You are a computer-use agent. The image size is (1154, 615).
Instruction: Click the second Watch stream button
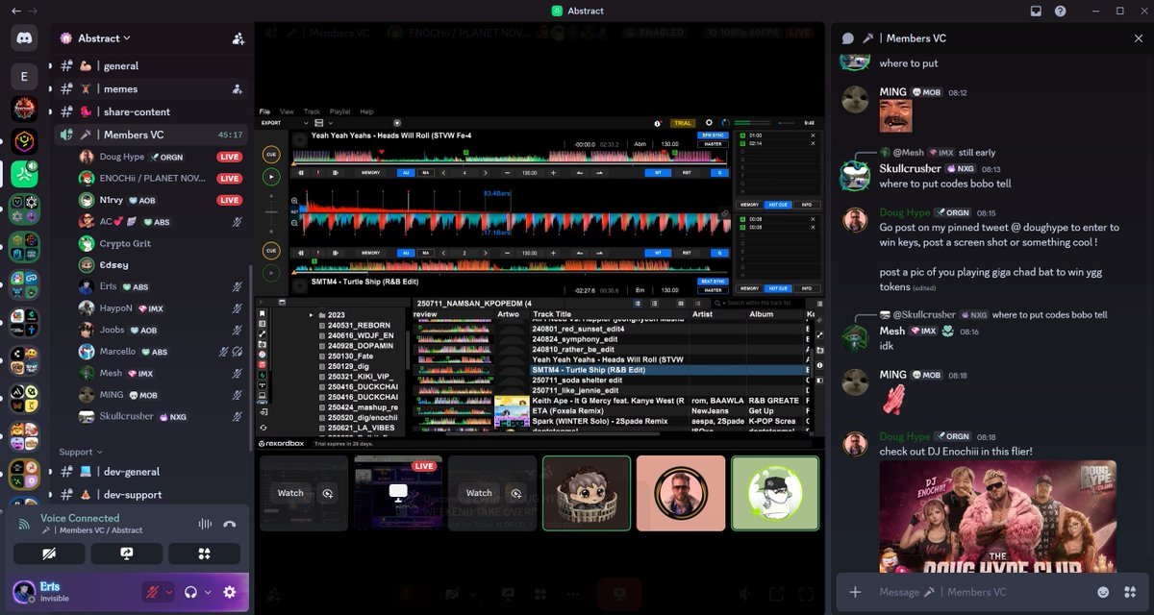(479, 493)
